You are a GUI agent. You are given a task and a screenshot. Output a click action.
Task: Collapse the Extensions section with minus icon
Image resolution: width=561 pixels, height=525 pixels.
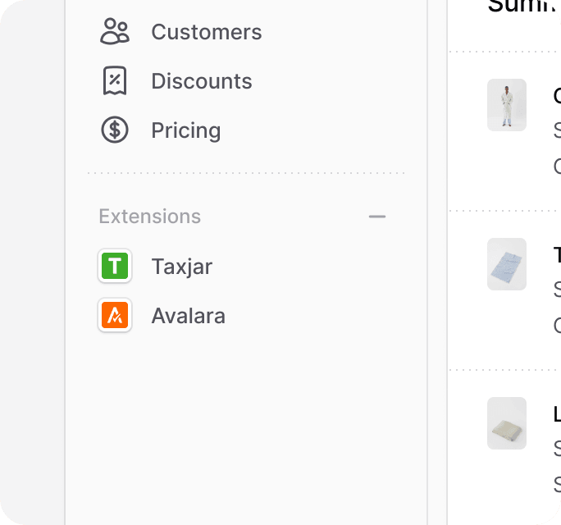coord(377,217)
